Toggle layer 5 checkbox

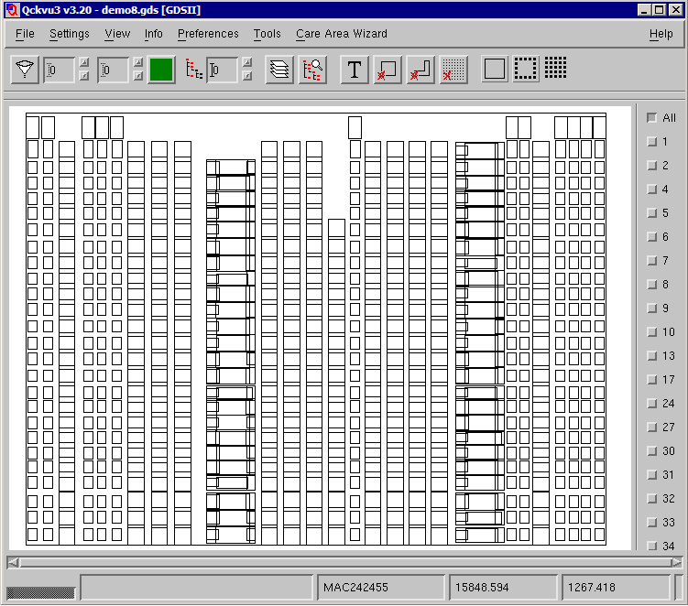point(651,212)
